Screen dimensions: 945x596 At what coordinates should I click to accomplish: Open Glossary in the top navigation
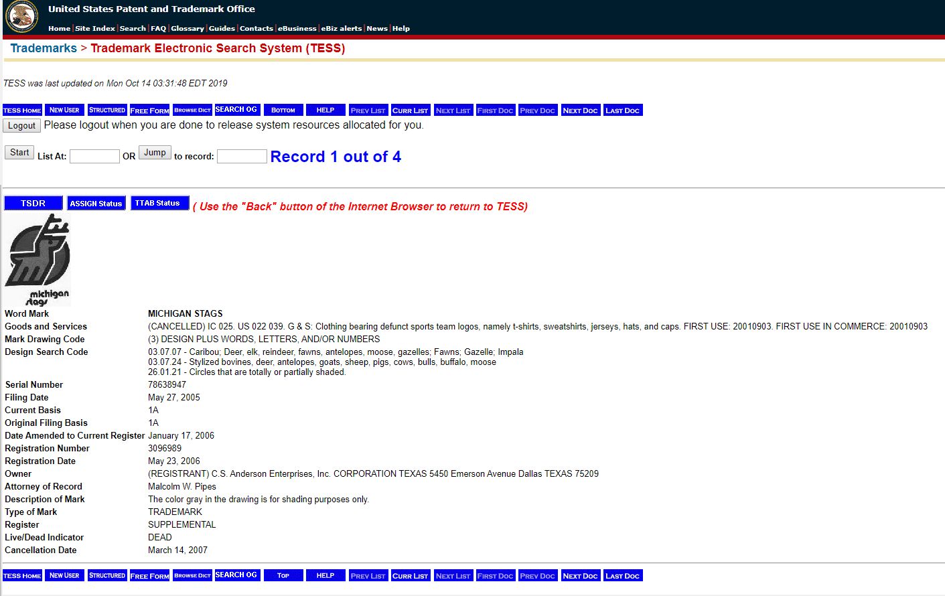[188, 28]
